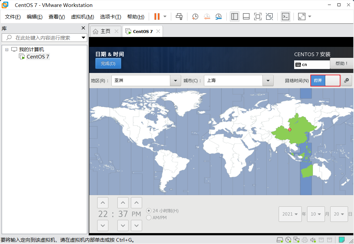The height and width of the screenshot is (244, 354).
Task: Click the 完成(D) button
Action: click(x=108, y=63)
